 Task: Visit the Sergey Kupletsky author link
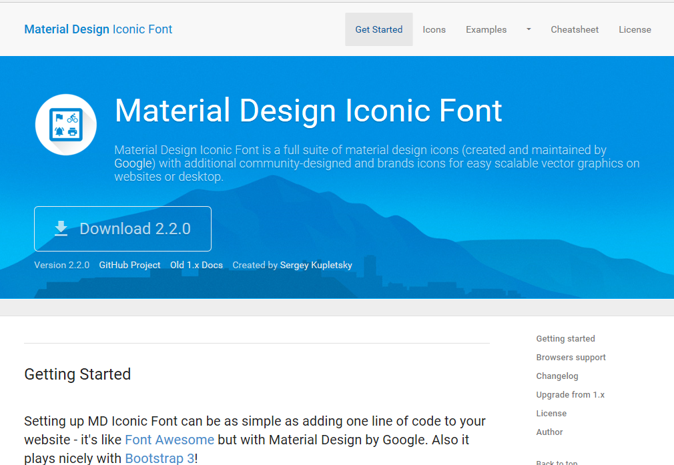click(x=316, y=265)
